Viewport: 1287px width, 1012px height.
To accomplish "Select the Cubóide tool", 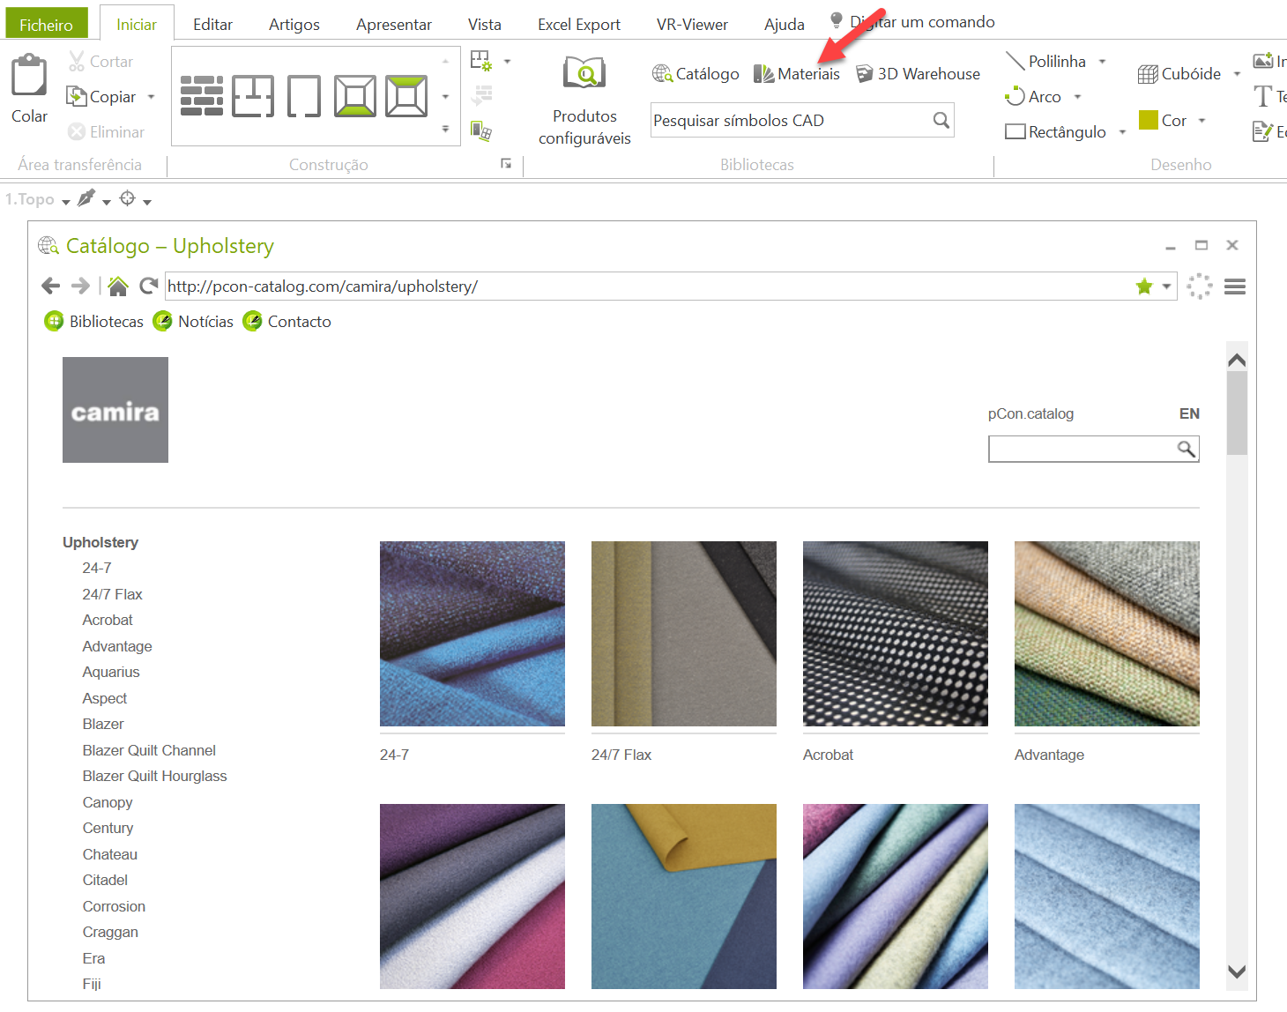I will 1179,74.
